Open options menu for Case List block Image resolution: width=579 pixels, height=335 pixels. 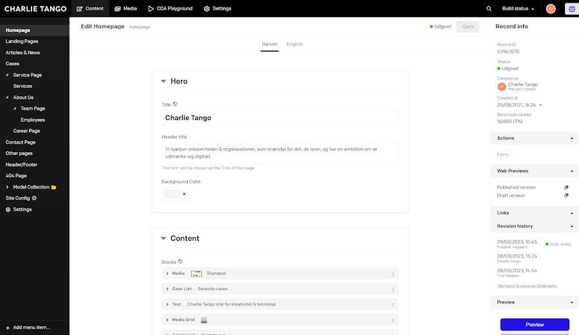(393, 289)
